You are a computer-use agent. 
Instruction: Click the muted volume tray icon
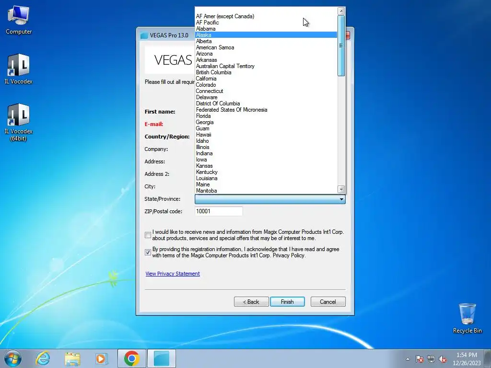tap(443, 359)
